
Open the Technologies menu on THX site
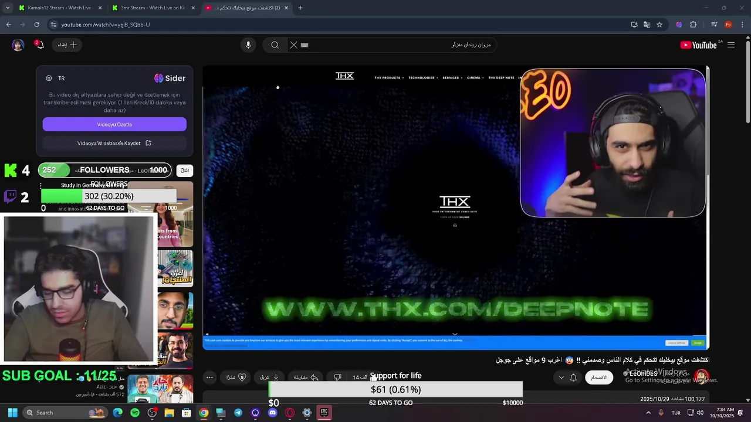pos(422,77)
